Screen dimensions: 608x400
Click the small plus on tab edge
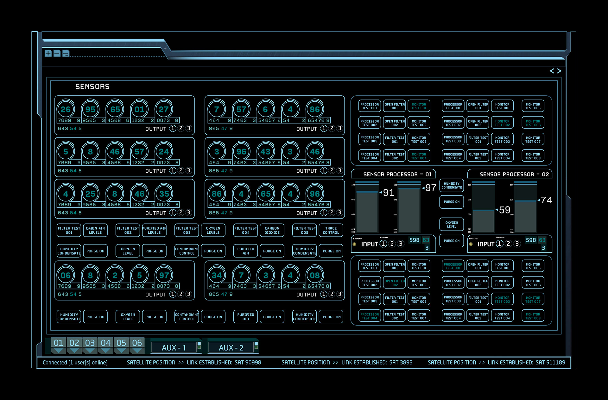click(165, 49)
